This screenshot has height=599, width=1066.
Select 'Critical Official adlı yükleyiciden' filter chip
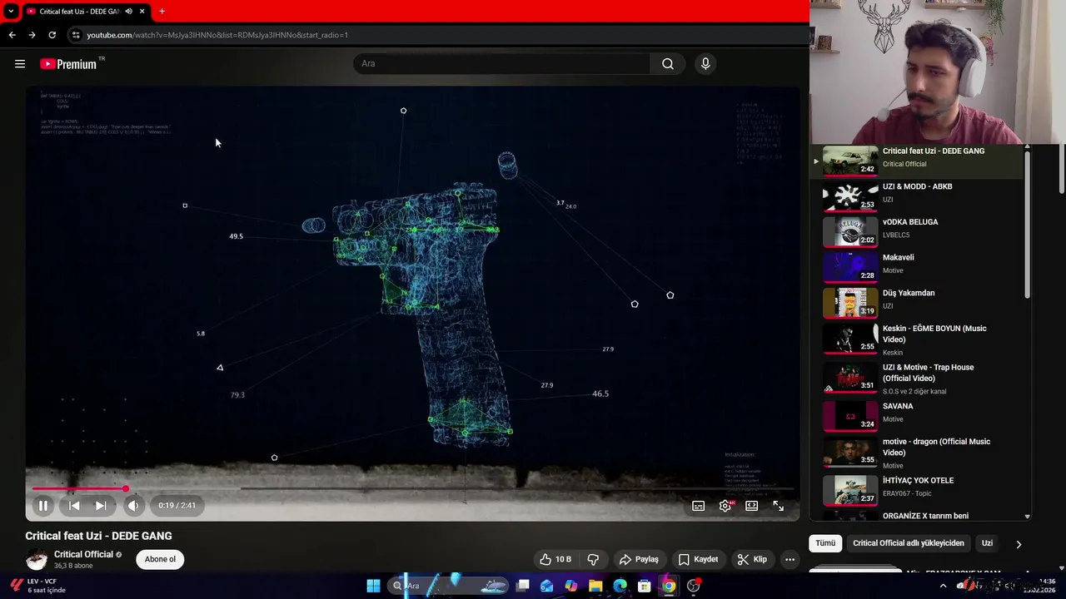[909, 543]
